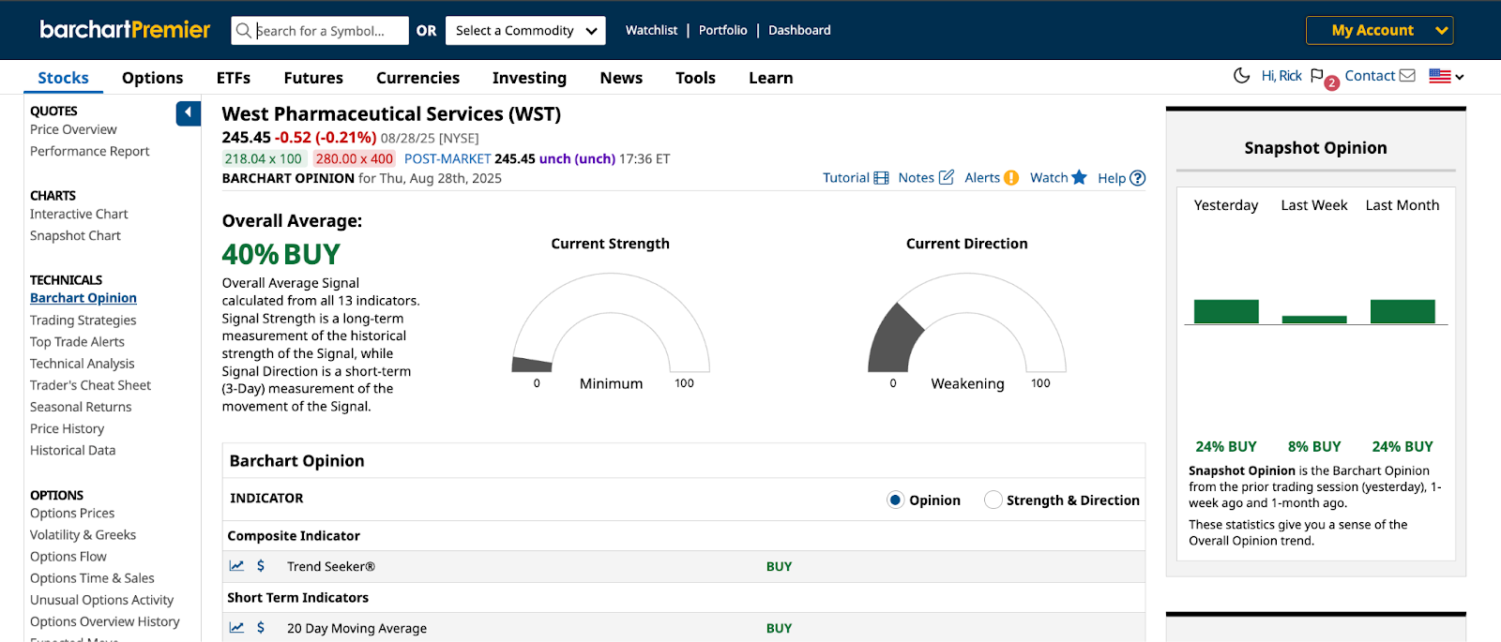
Task: Click dollar icon for 20 Day Moving Average
Action: 261,628
